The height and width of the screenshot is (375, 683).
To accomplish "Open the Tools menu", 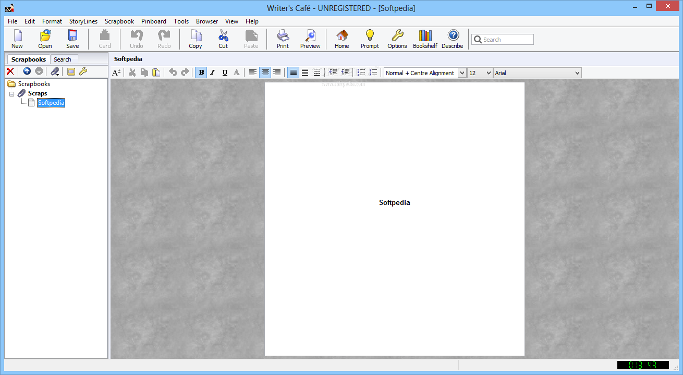I will [181, 21].
